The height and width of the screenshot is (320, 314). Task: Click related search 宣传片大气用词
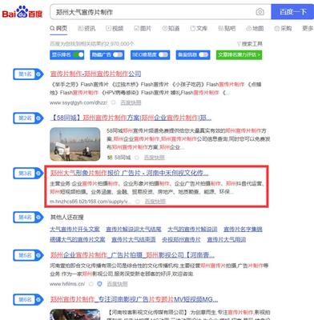tap(227, 239)
